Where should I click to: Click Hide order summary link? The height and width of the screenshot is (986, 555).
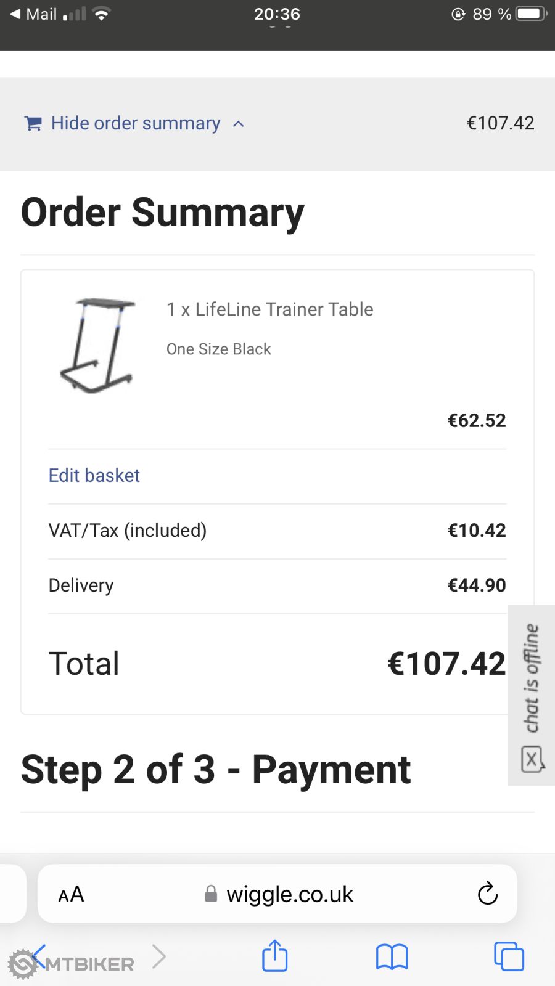[x=136, y=123]
